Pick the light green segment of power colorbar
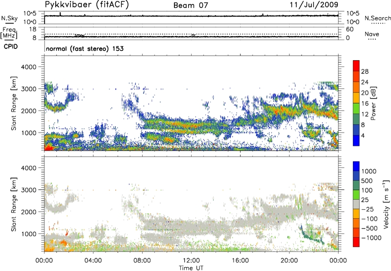 pos(356,108)
